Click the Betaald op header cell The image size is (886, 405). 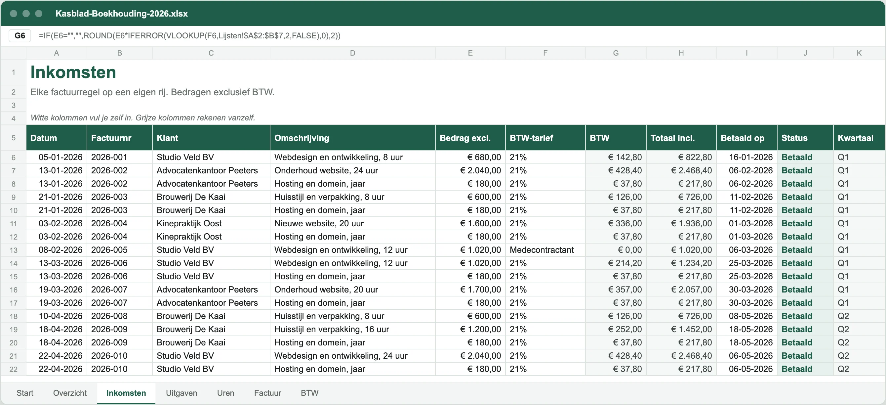coord(746,138)
